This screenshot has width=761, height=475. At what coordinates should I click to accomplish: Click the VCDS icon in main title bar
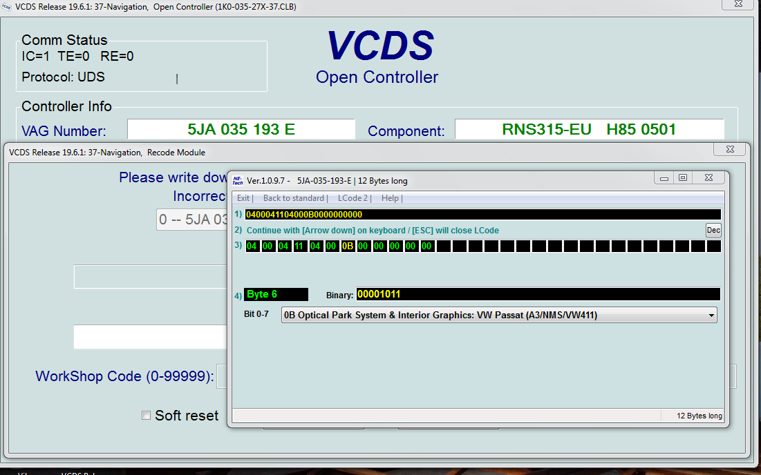[6, 7]
